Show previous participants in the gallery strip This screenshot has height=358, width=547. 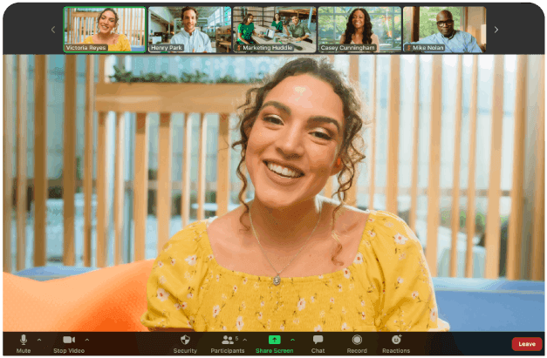pyautogui.click(x=53, y=30)
